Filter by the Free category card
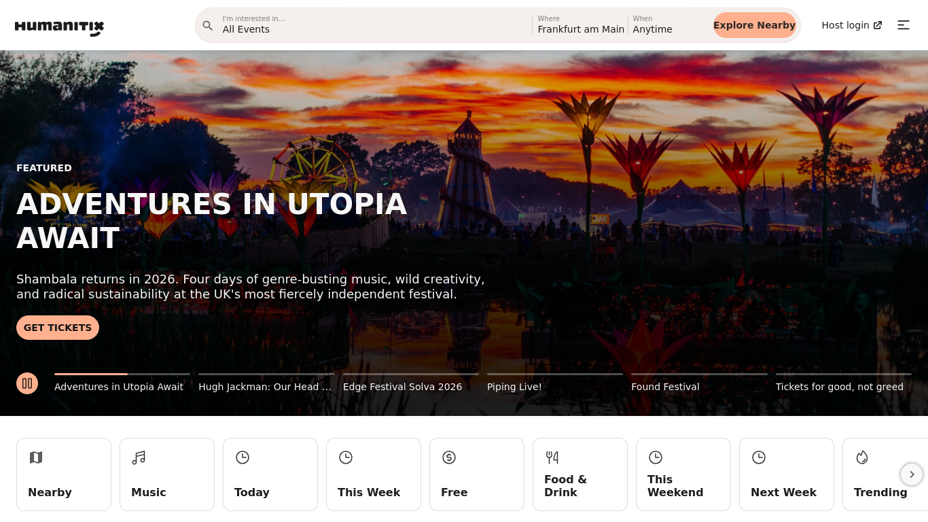The width and height of the screenshot is (928, 522). coord(477,474)
